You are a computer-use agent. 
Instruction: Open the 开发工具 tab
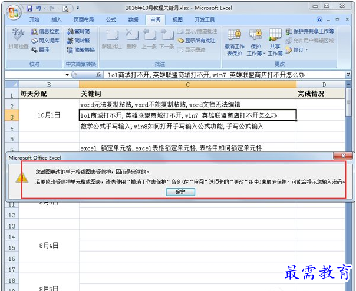coord(205,20)
